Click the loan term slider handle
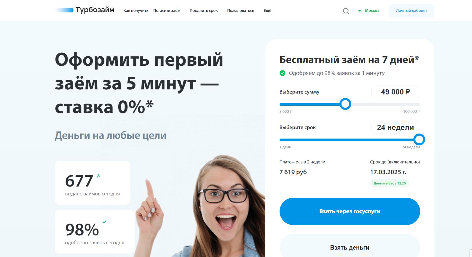The image size is (472, 257). coord(419,139)
